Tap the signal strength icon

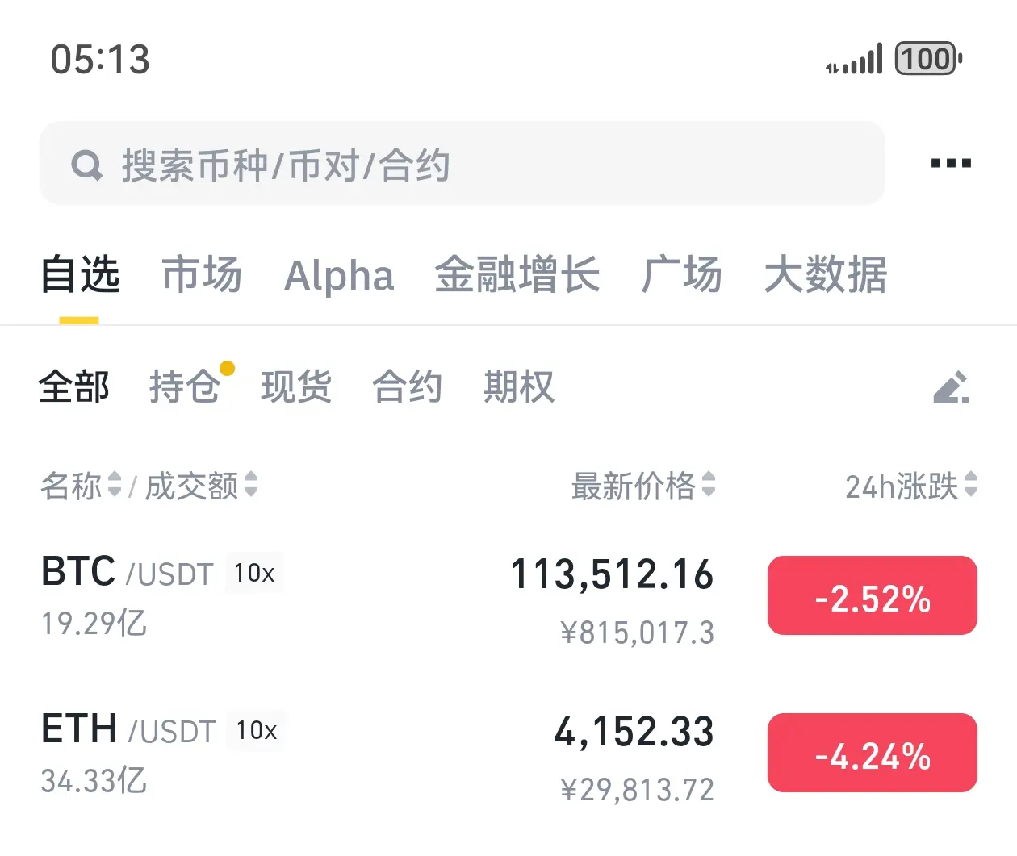click(x=854, y=60)
